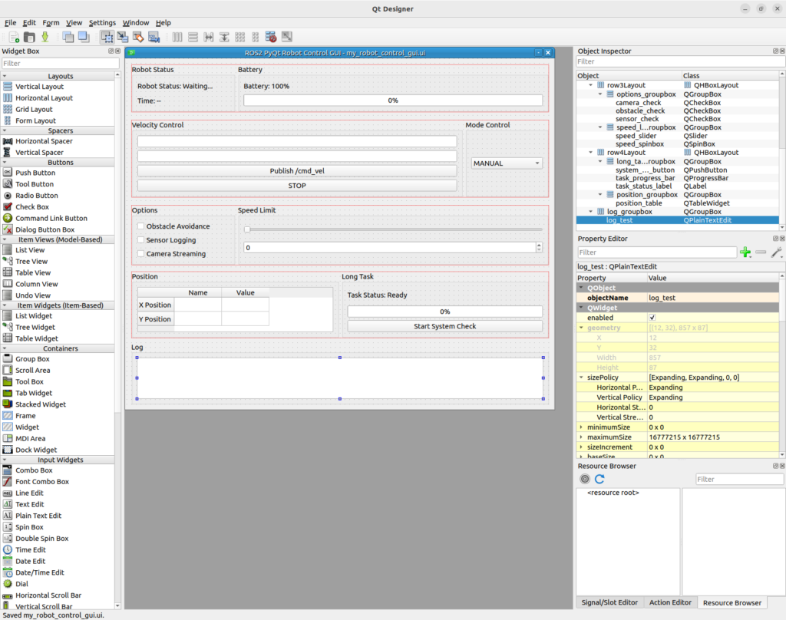This screenshot has width=786, height=620.
Task: Collapse the sizePolicy property group
Action: (582, 378)
